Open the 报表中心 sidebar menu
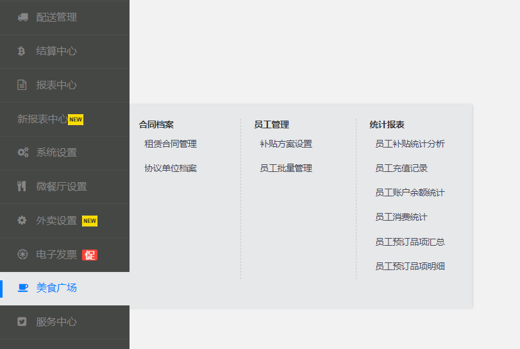This screenshot has width=520, height=349. coord(65,85)
